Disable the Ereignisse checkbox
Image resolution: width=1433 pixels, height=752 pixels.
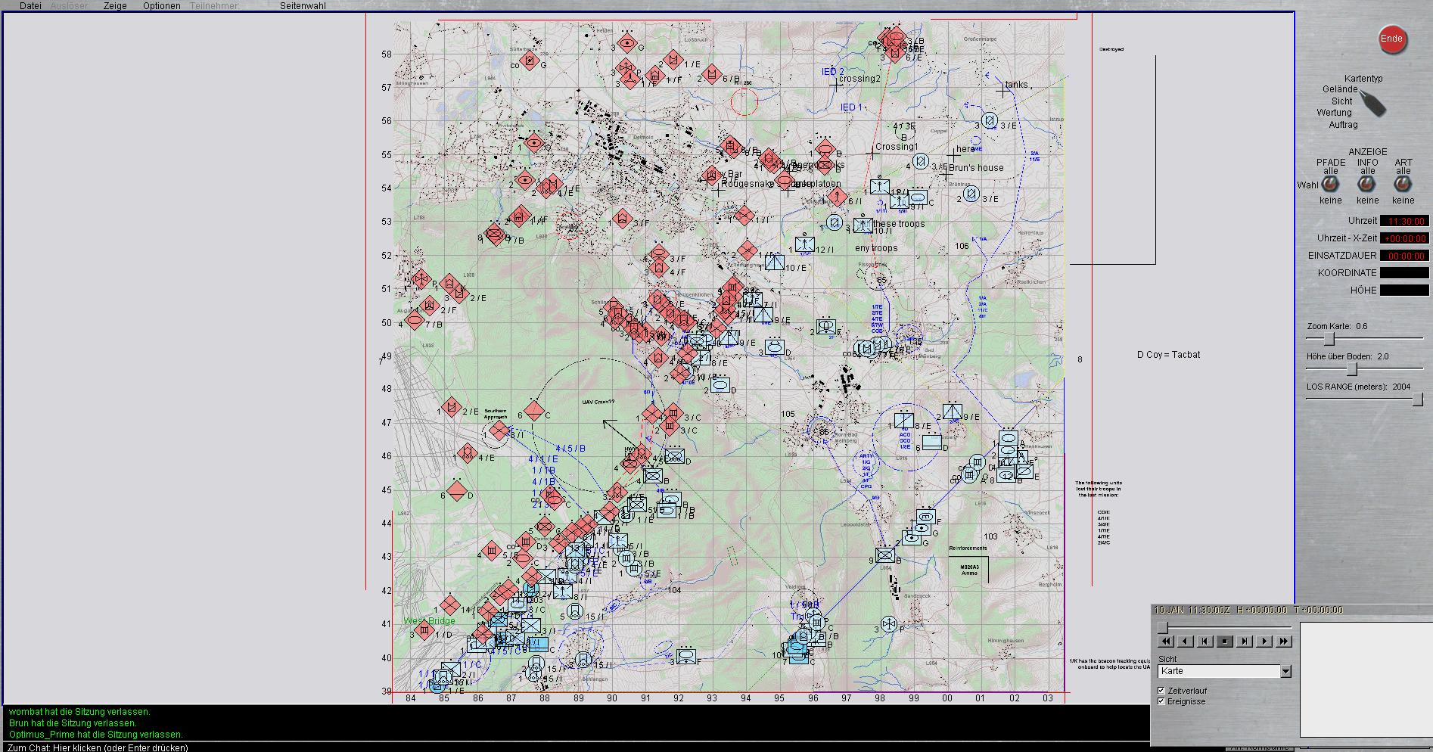[x=1161, y=701]
